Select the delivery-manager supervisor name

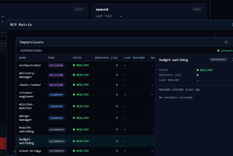point(27,75)
